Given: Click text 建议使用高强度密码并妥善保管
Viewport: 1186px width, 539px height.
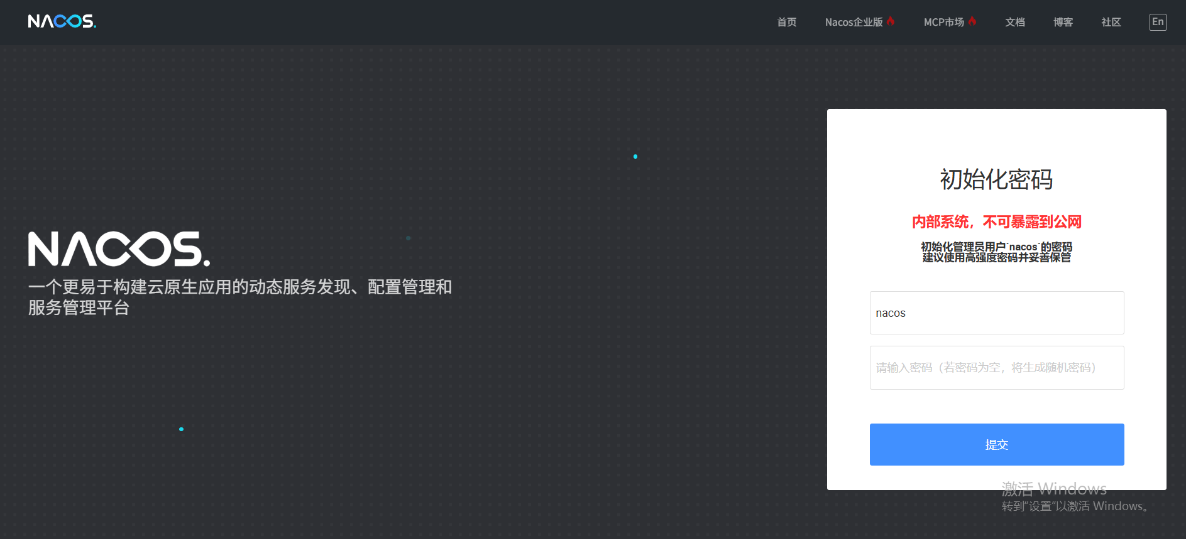Looking at the screenshot, I should click(996, 257).
